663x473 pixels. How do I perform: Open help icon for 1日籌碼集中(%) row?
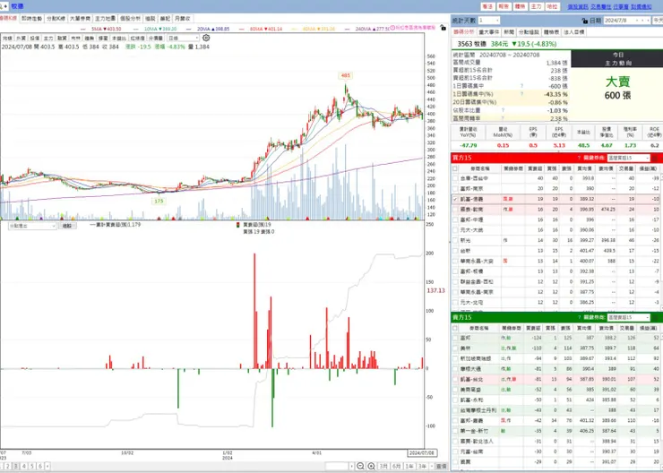521,94
